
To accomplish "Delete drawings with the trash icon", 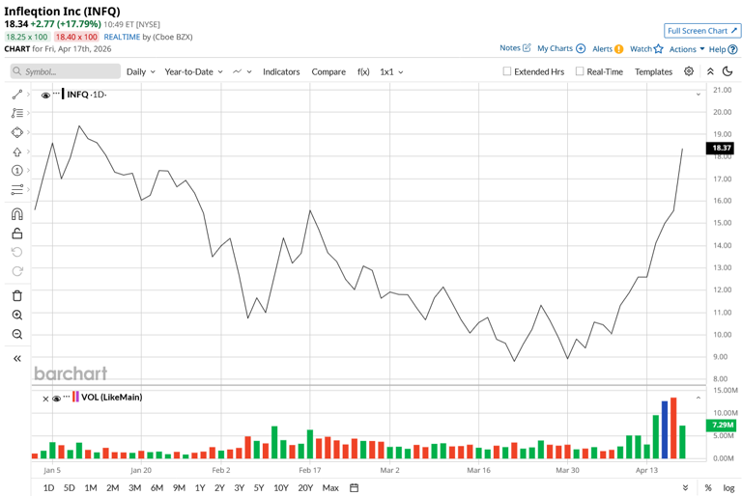I will 17,296.
